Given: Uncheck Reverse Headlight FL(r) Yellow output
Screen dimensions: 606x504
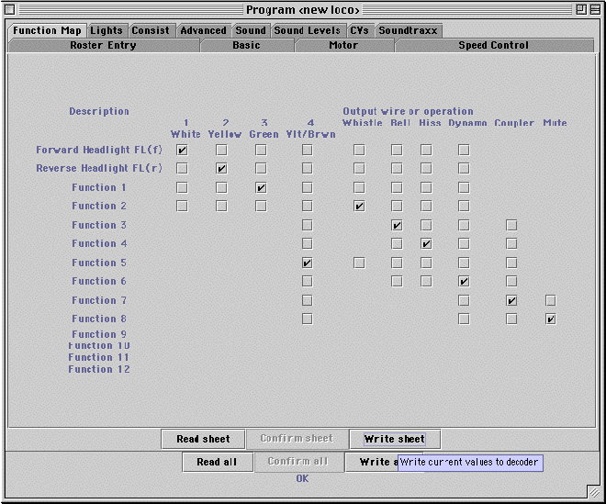Looking at the screenshot, I should [x=221, y=169].
